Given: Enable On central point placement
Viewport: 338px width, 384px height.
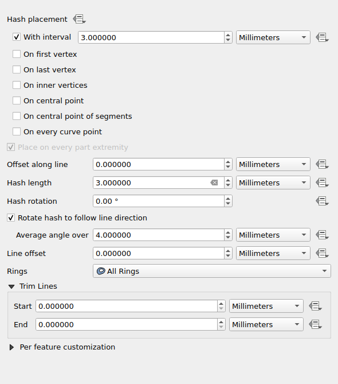Looking at the screenshot, I should (x=17, y=100).
